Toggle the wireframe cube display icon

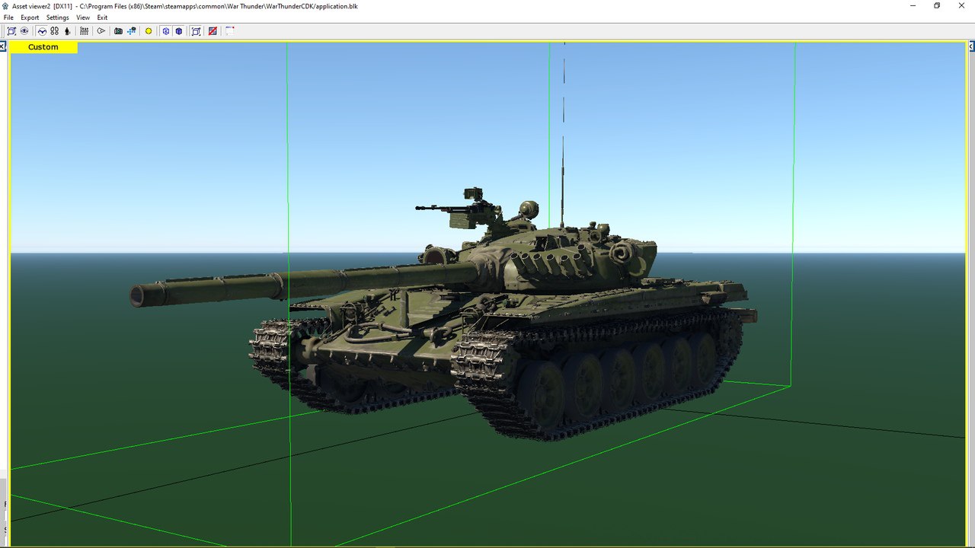(x=165, y=31)
